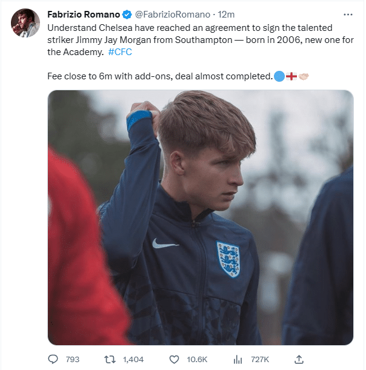Open the view analytics bar chart icon
The width and height of the screenshot is (366, 370).
coord(238,359)
